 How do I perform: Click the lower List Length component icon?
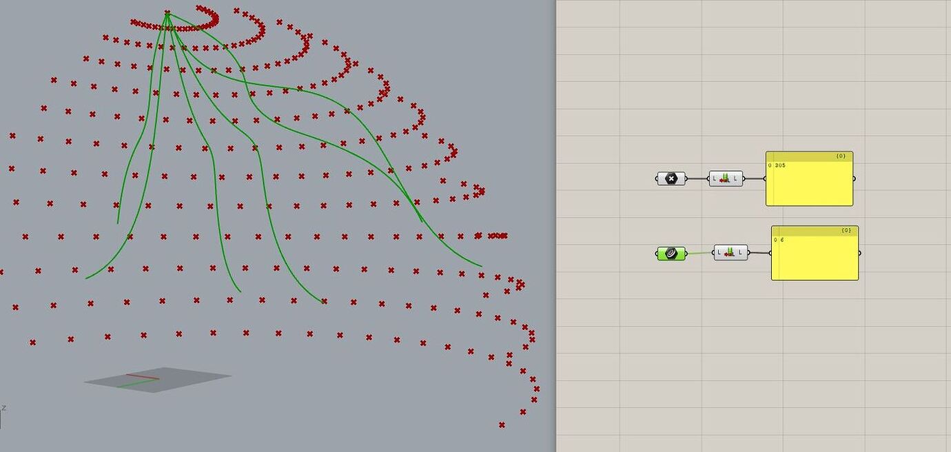[x=728, y=253]
